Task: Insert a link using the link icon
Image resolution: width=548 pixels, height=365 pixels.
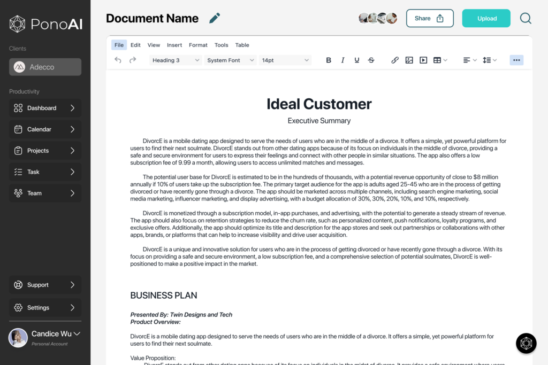Action: click(395, 60)
